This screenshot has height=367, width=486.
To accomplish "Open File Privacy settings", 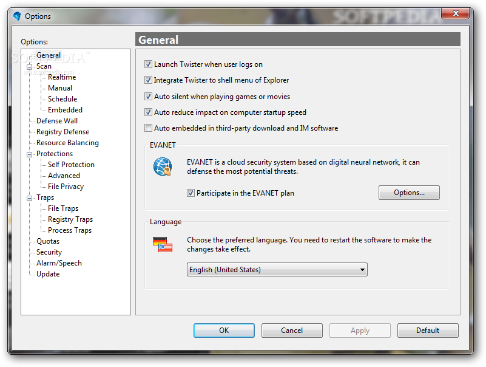I will [66, 187].
